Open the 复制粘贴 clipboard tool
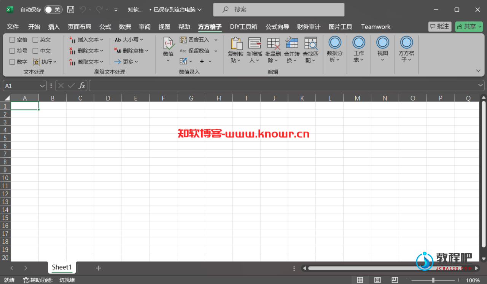Screen dimensions: 487x284 236,50
